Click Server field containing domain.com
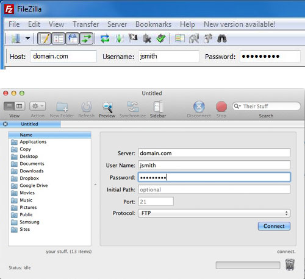 point(214,153)
